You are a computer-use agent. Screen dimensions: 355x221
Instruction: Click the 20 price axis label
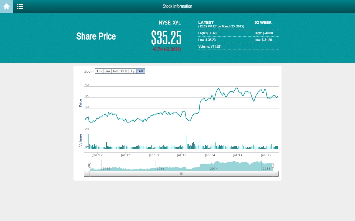click(87, 129)
